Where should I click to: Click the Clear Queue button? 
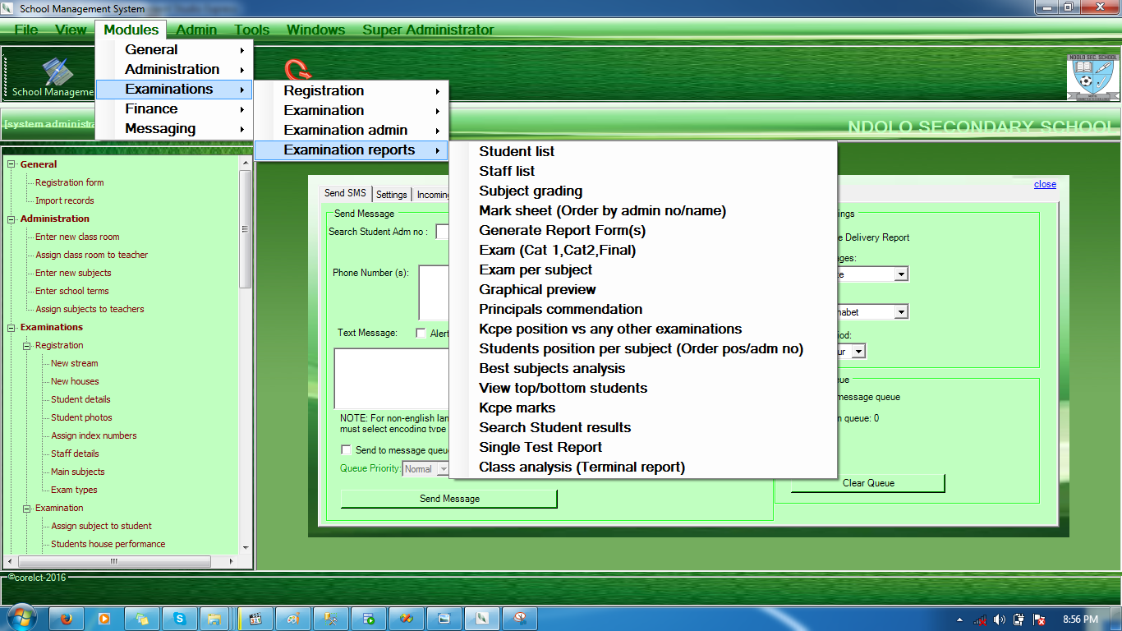868,483
